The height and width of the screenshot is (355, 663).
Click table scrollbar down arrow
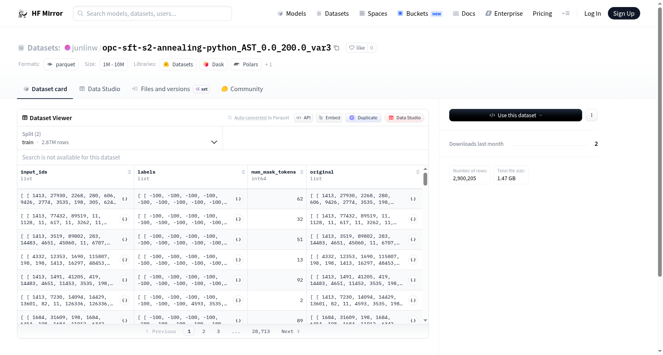click(425, 320)
